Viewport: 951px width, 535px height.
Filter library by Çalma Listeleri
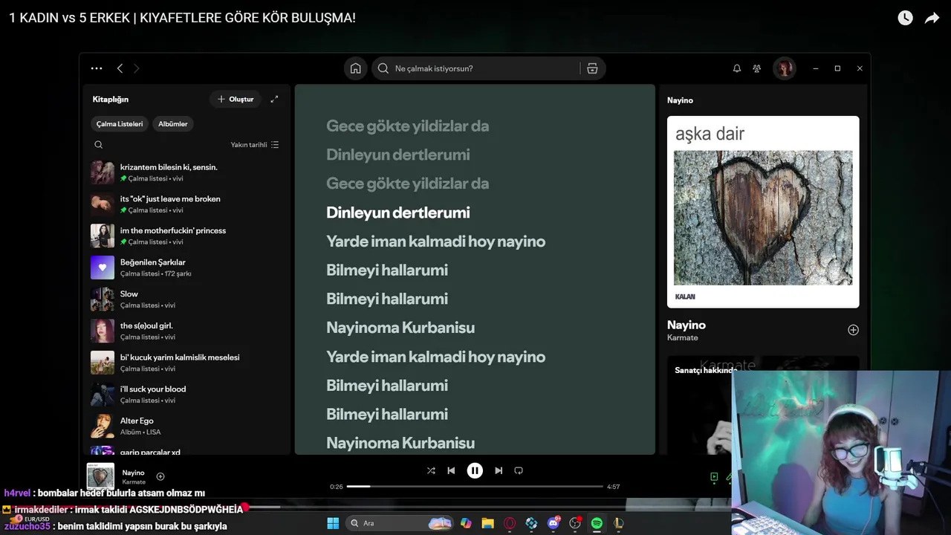120,124
